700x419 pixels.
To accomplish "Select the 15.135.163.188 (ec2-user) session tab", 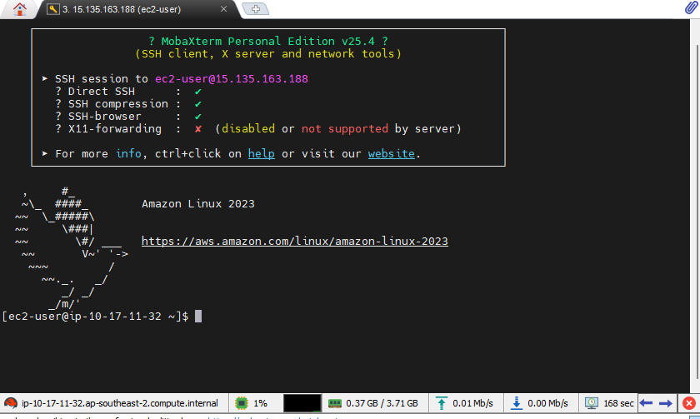I will point(122,9).
